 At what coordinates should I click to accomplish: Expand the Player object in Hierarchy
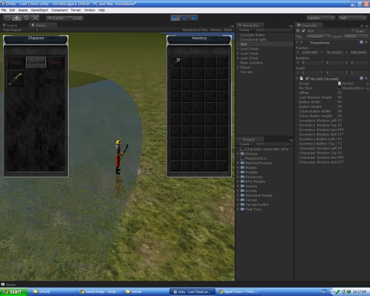click(x=238, y=67)
